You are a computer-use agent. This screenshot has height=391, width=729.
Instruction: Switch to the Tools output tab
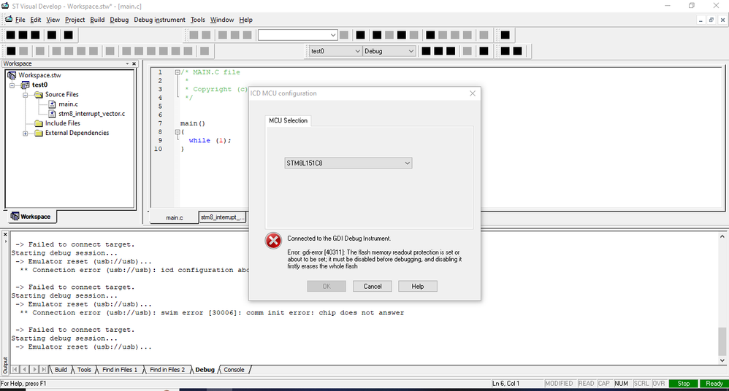84,370
